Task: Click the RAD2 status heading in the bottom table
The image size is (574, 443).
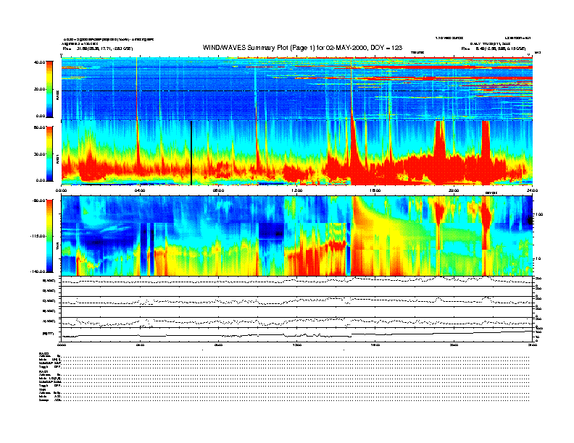Action: pos(44,353)
